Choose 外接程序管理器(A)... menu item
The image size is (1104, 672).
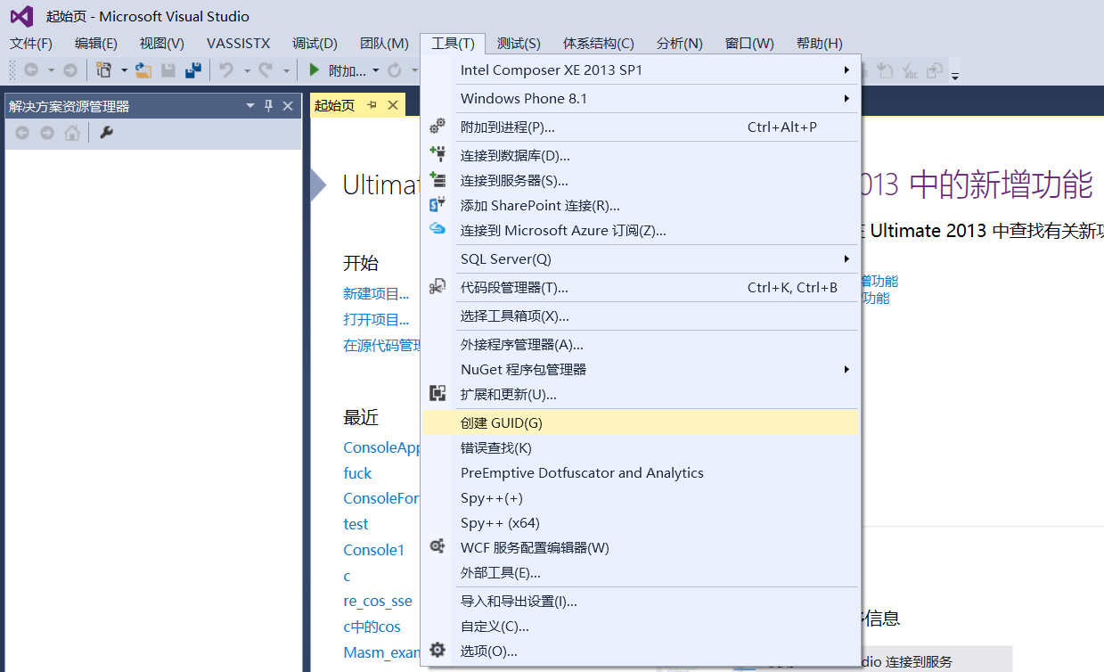[x=642, y=344]
